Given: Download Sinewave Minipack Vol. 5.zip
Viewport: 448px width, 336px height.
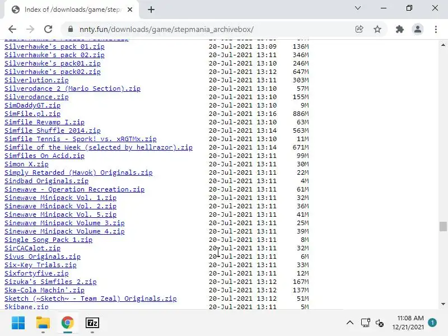Looking at the screenshot, I should coord(60,214).
